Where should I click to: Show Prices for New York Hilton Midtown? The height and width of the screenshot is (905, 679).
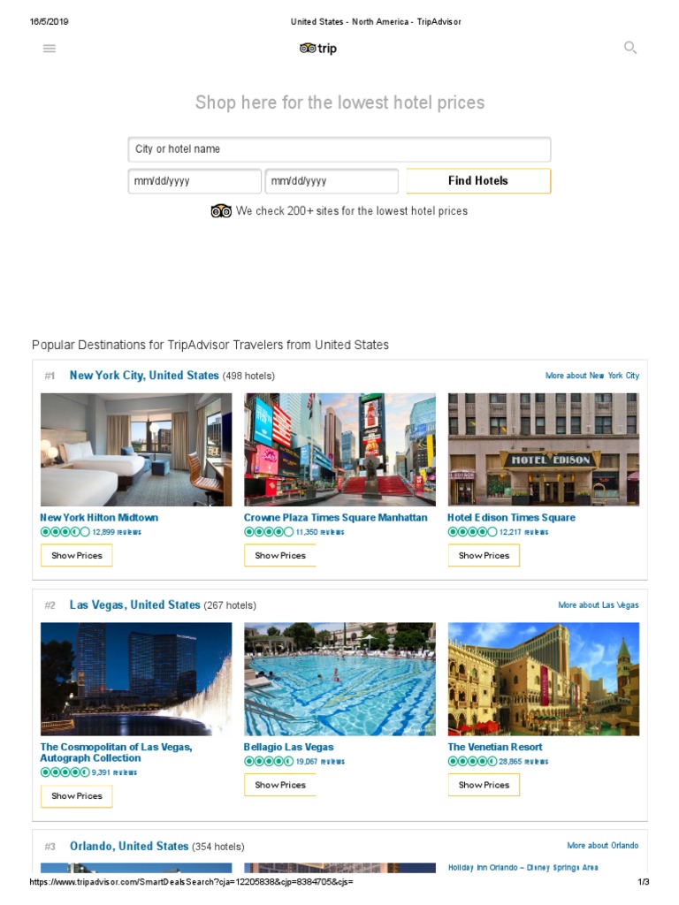click(77, 555)
